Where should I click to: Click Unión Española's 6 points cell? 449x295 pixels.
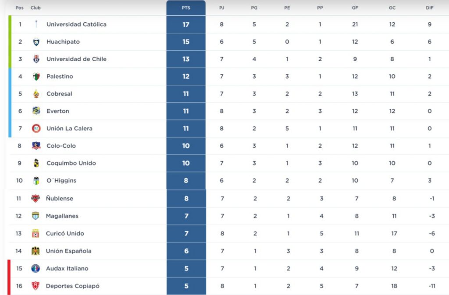tap(186, 251)
